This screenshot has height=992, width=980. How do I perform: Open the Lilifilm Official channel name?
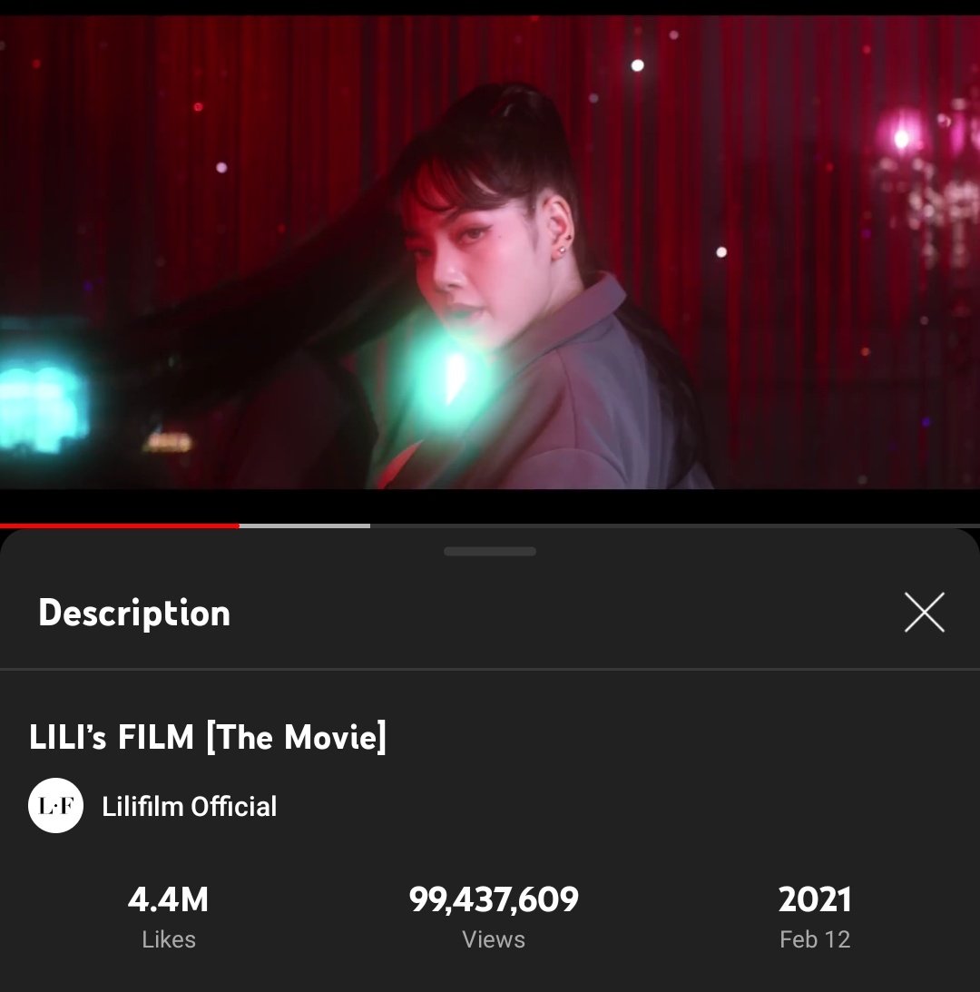(x=189, y=806)
